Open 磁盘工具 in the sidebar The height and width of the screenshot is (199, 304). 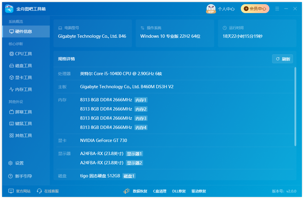[26, 66]
